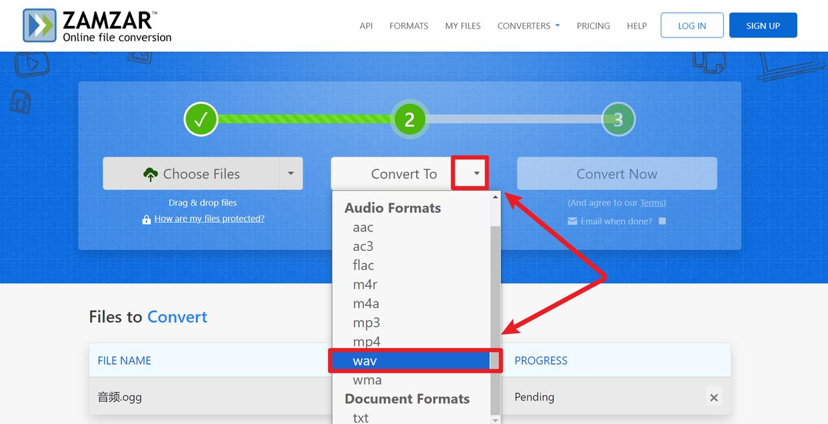Screen dimensions: 828x424
Task: Click the Drag & drop files text
Action: coord(203,203)
